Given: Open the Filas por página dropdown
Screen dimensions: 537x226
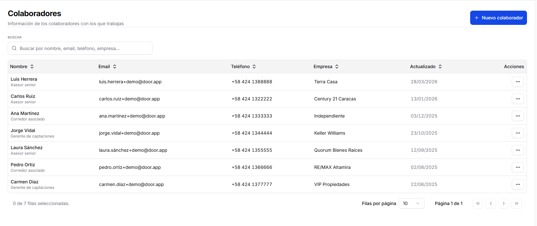Looking at the screenshot, I should [x=411, y=203].
